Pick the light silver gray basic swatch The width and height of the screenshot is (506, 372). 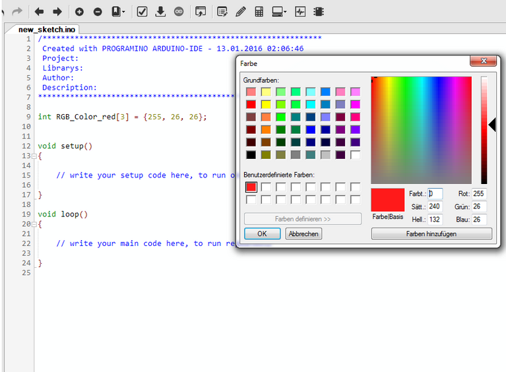[x=326, y=155]
